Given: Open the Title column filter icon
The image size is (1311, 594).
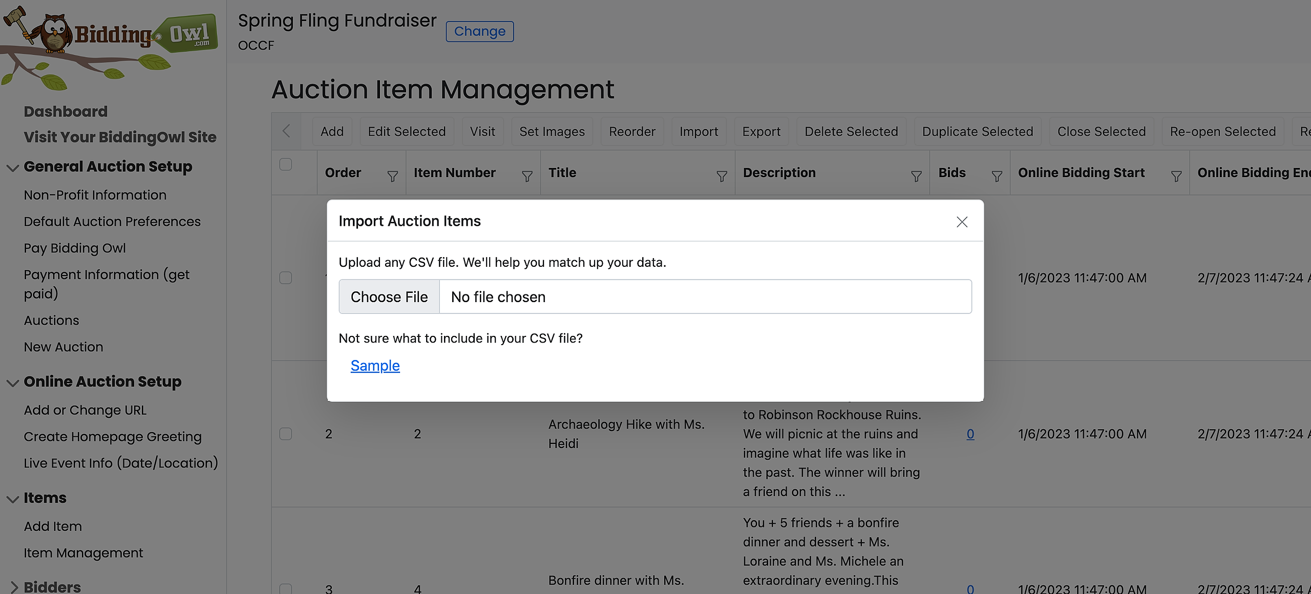Looking at the screenshot, I should click(722, 176).
